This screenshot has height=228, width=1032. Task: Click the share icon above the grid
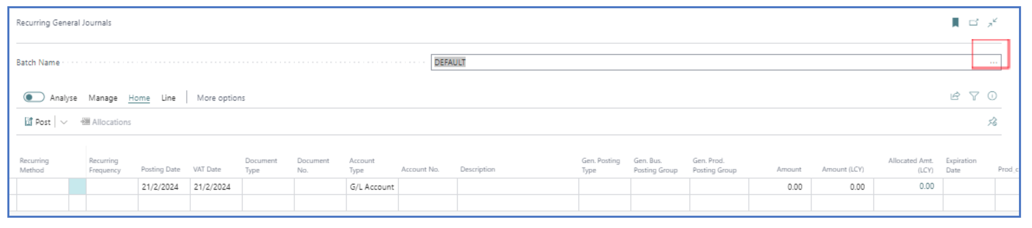pos(955,96)
